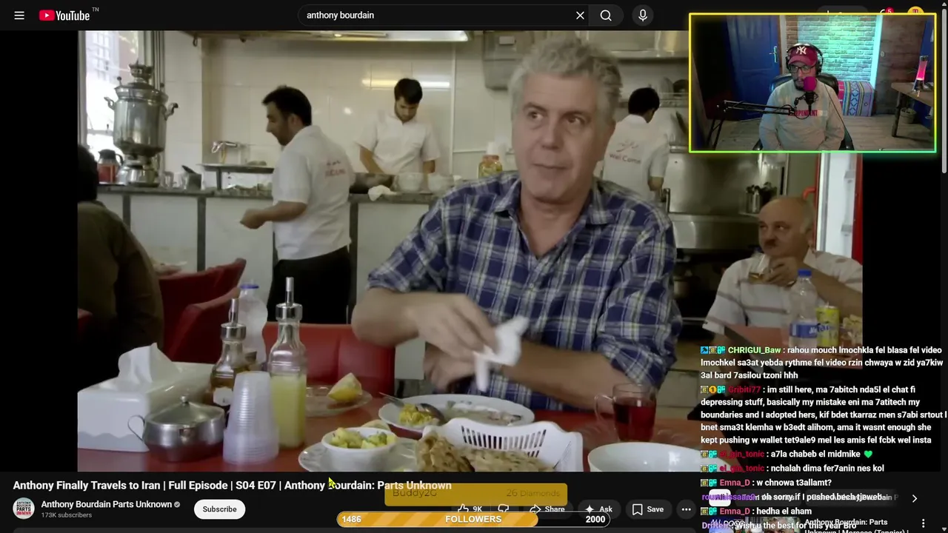Click the '173K subscribers' count text
This screenshot has height=533, width=948.
coord(67,515)
